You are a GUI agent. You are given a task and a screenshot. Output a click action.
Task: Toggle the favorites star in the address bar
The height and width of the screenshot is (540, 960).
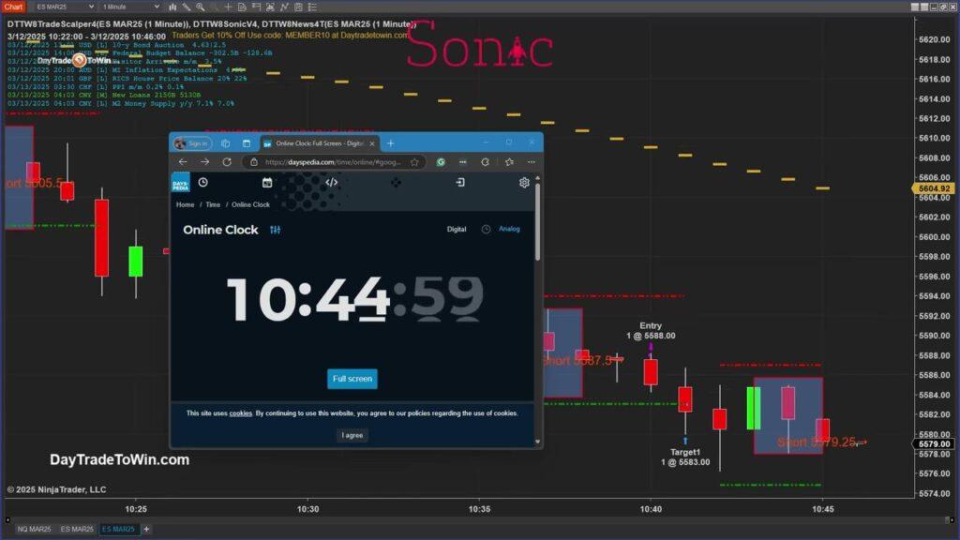[414, 162]
